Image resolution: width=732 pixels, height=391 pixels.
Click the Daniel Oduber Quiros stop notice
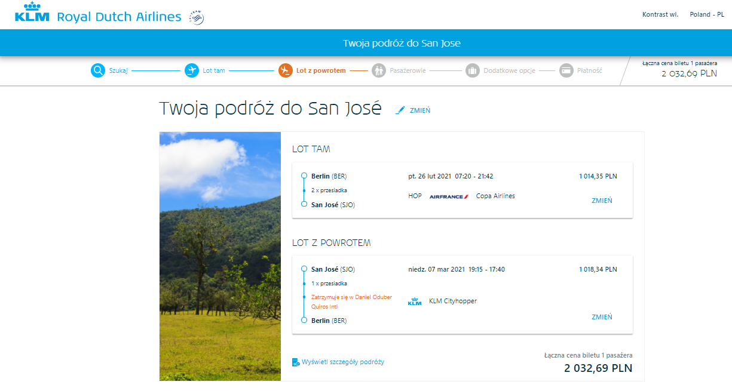tap(351, 301)
